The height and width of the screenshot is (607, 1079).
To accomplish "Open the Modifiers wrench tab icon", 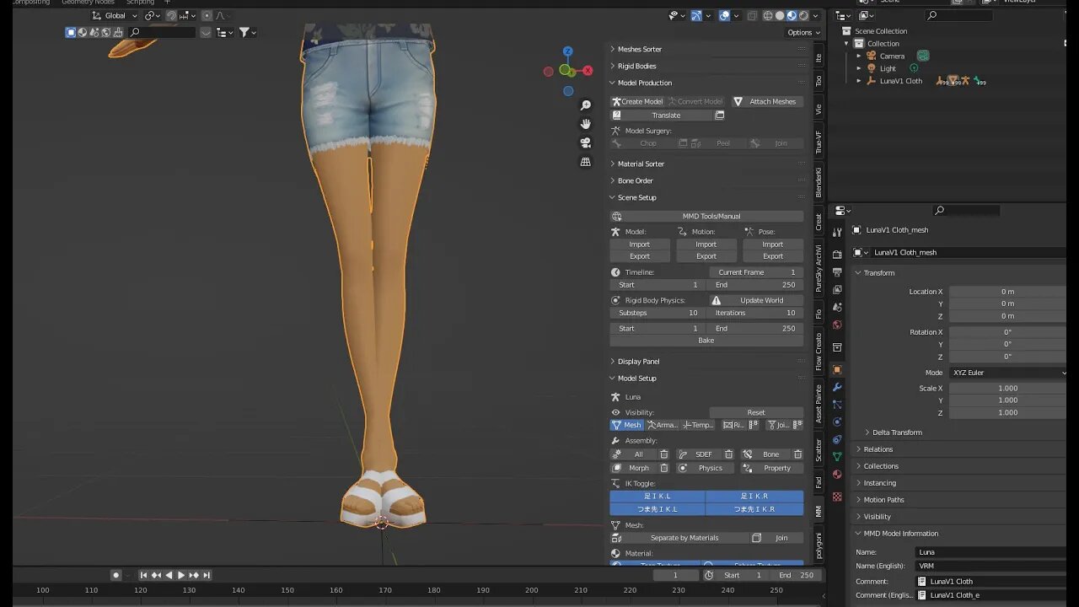I will point(837,387).
